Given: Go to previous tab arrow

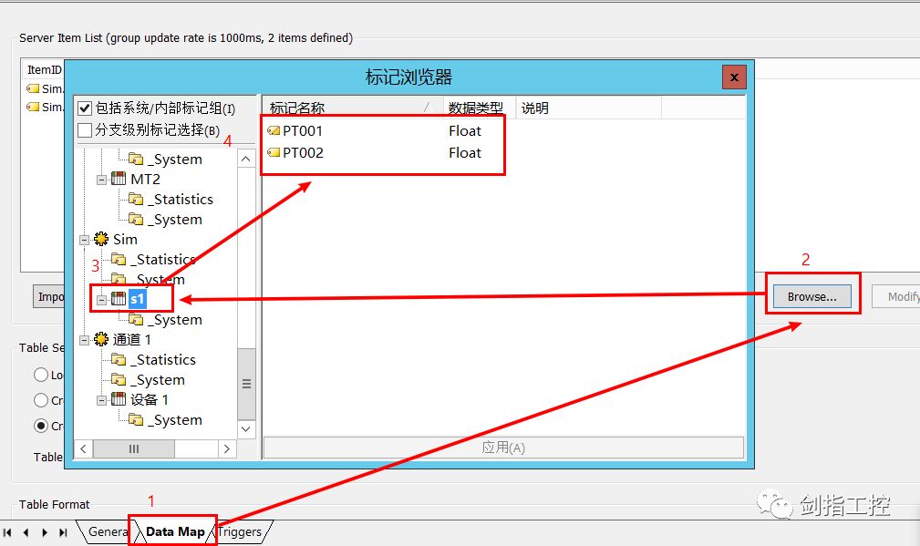Looking at the screenshot, I should [26, 532].
